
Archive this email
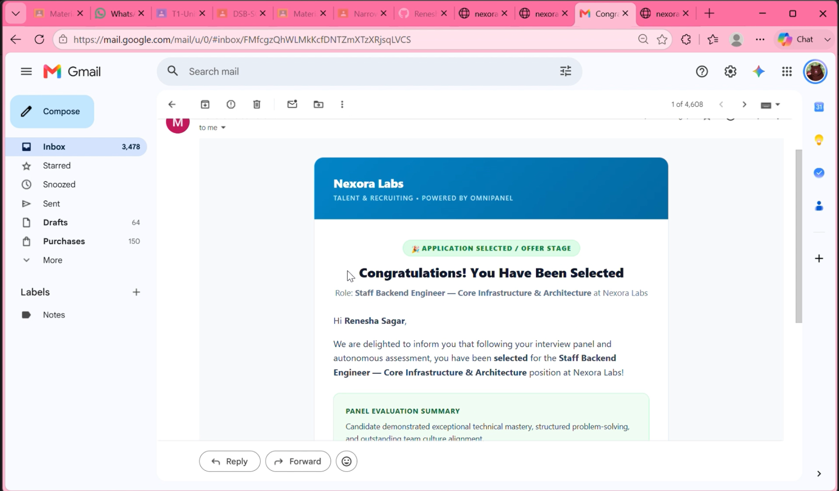pyautogui.click(x=205, y=104)
